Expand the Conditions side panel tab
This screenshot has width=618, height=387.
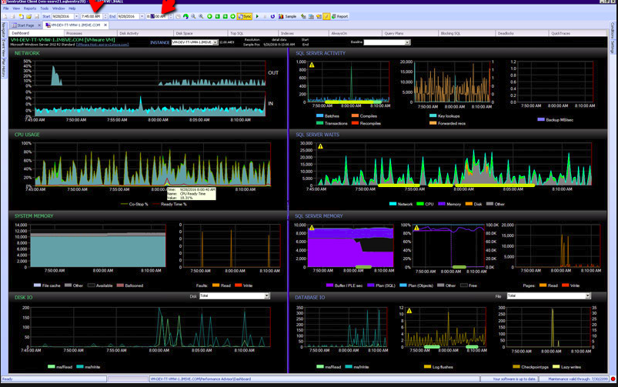click(x=613, y=30)
